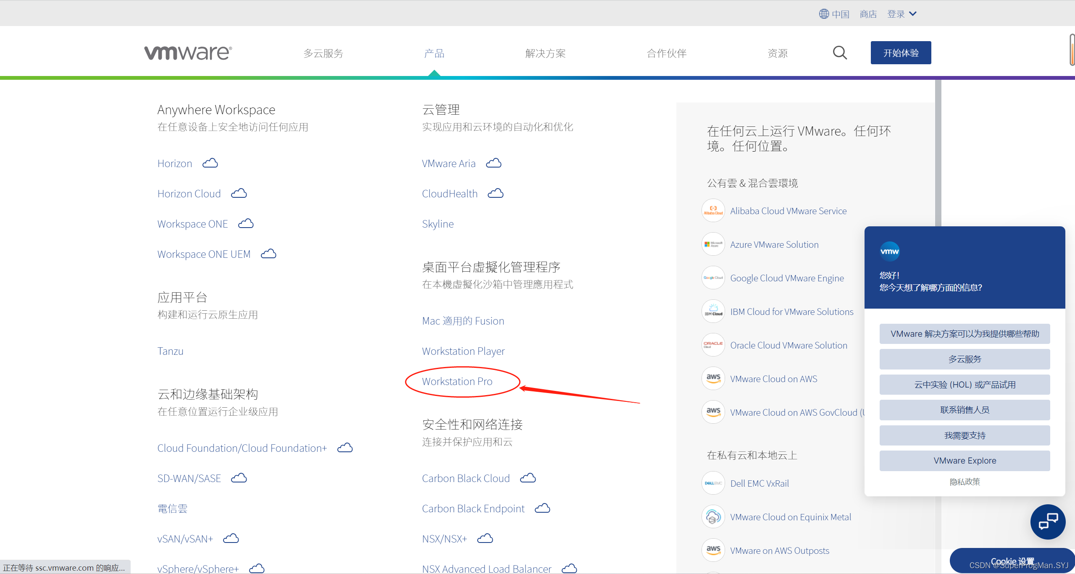This screenshot has height=574, width=1075.
Task: Click the cloud icon beside SD-WAN/SASE
Action: click(x=239, y=478)
